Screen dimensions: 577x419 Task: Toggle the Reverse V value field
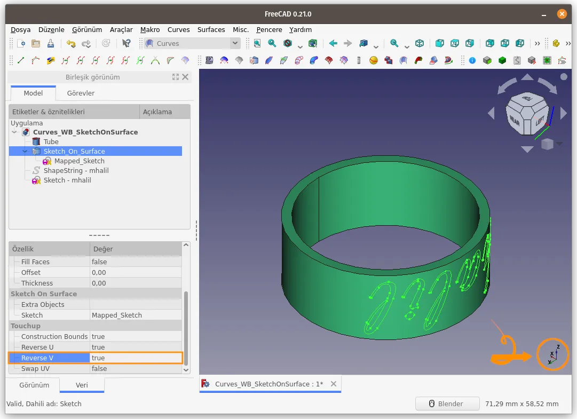point(136,358)
